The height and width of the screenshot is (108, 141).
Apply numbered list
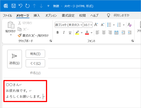click(119, 25)
